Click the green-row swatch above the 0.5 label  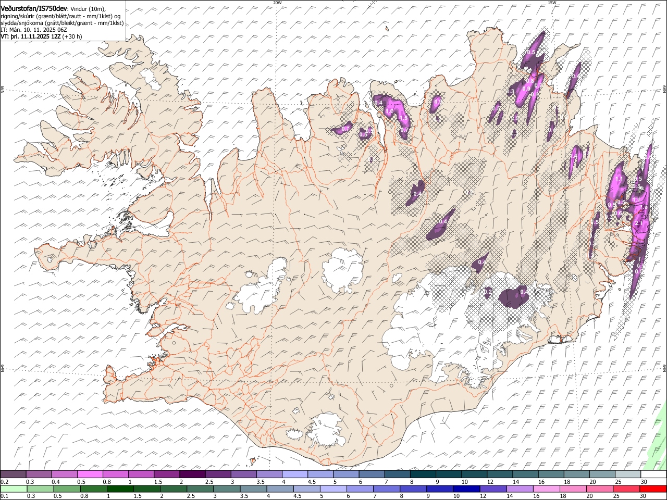(x=67, y=489)
